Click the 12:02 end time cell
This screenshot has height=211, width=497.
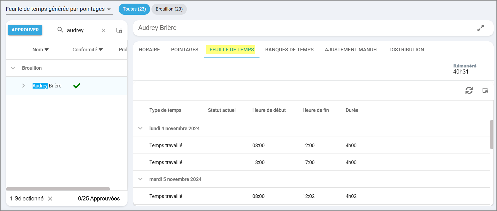pos(309,196)
